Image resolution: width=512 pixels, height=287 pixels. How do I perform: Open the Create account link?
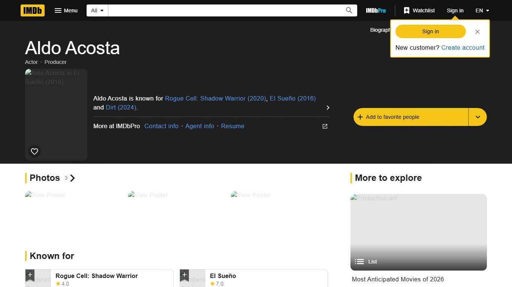(463, 47)
